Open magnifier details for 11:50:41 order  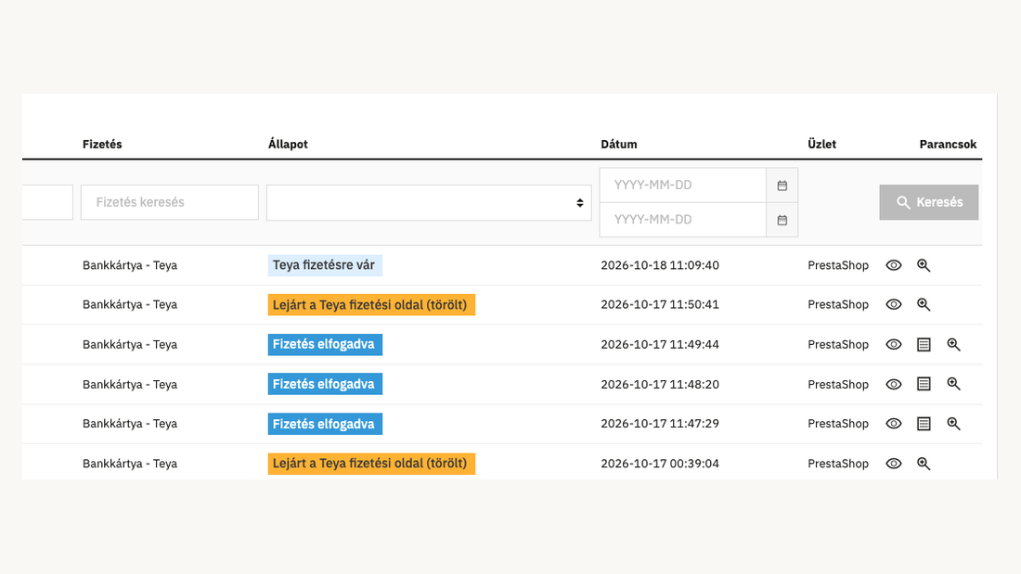(x=924, y=304)
